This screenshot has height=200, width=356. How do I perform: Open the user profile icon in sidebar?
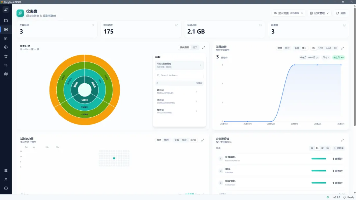tap(6, 179)
